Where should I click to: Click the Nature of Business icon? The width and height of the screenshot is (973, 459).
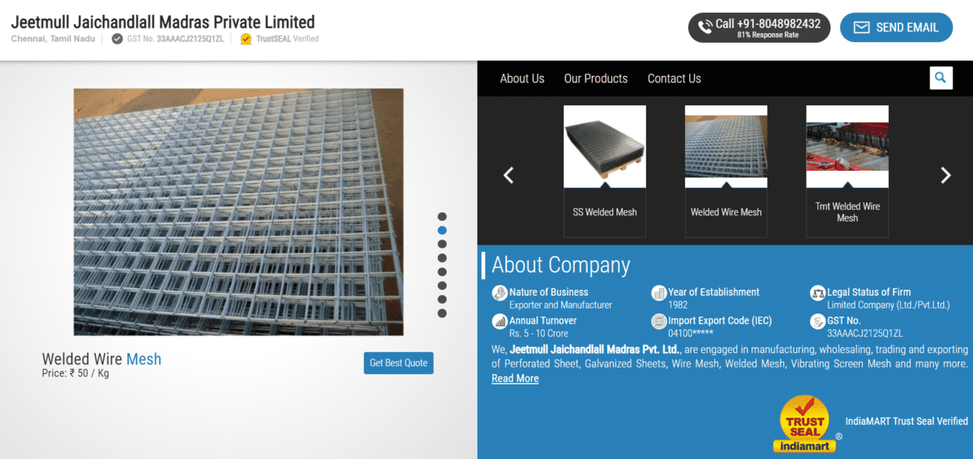499,293
